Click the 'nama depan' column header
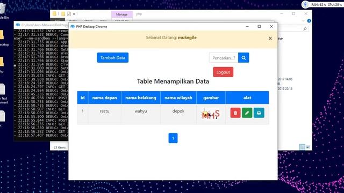 (105, 98)
